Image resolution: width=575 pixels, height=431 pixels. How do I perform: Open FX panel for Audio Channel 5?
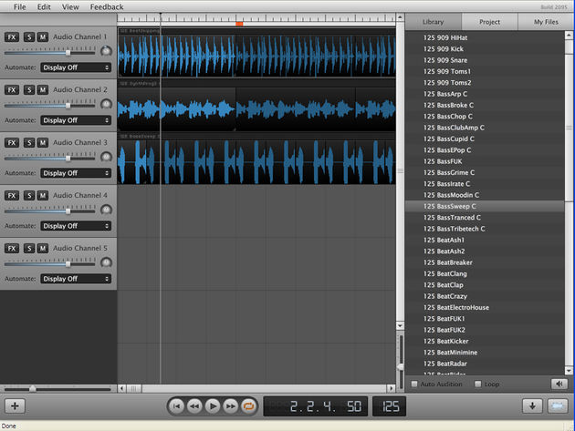point(12,248)
